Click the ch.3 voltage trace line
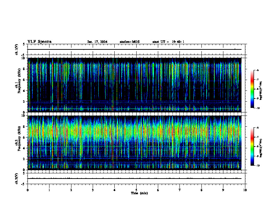Viewport: 276px width, 213px height. tap(135, 179)
